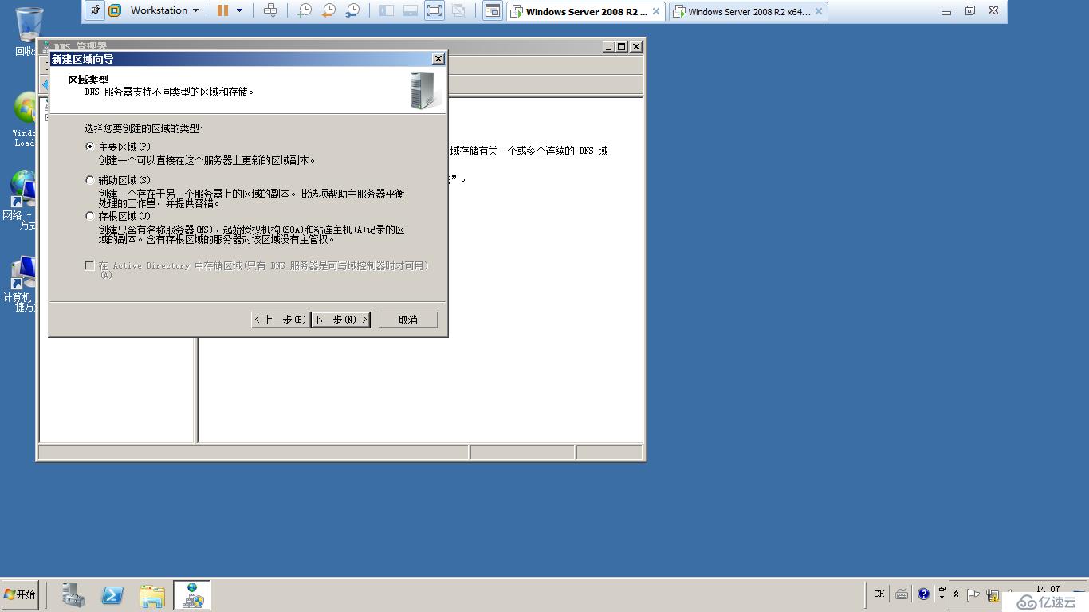Close the first Windows Server 2008 R2 tab

(656, 11)
